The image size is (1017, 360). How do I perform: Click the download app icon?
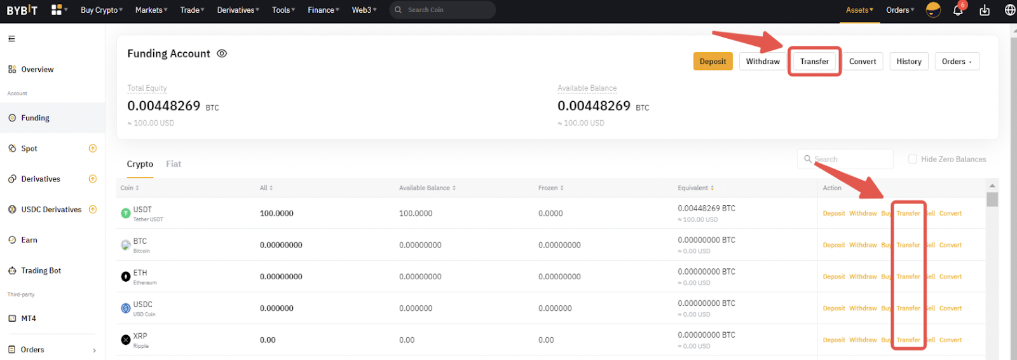pyautogui.click(x=985, y=10)
